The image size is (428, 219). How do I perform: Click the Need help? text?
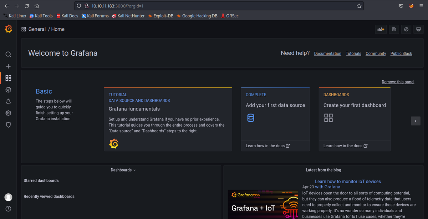[295, 53]
